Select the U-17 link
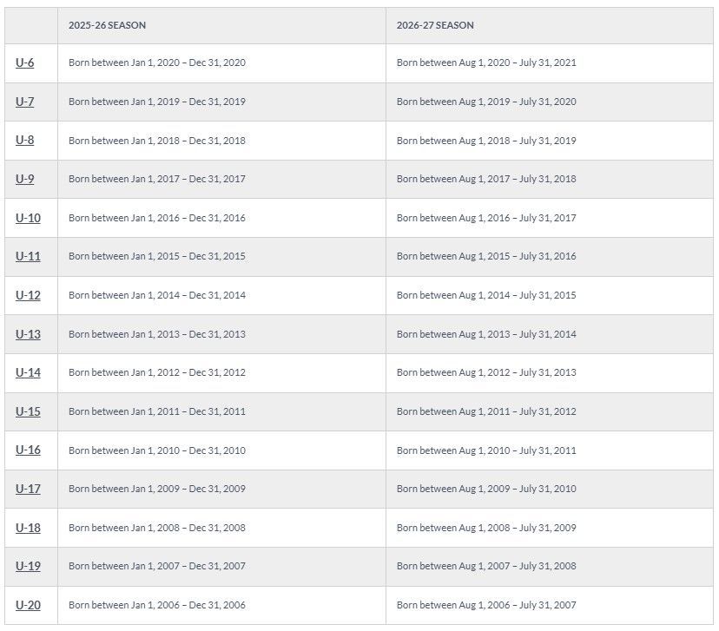719x631 pixels. pos(28,489)
